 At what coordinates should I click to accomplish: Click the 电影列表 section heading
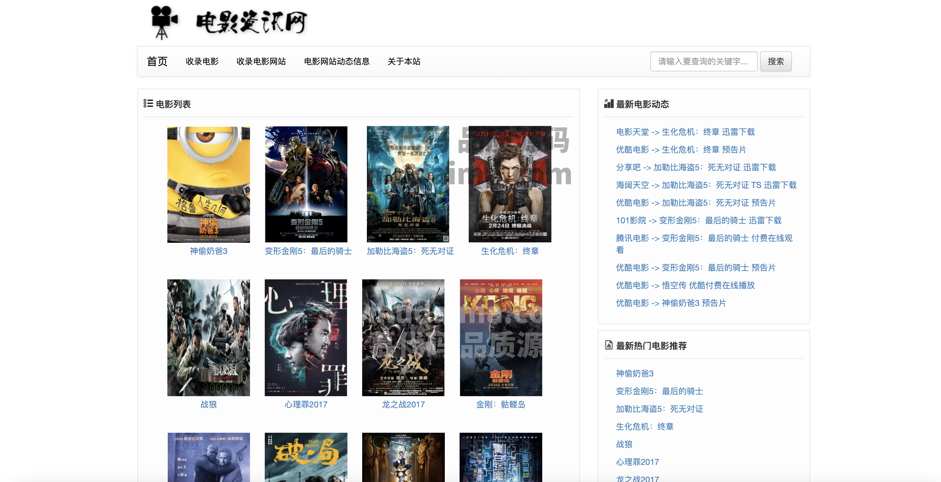coord(173,104)
